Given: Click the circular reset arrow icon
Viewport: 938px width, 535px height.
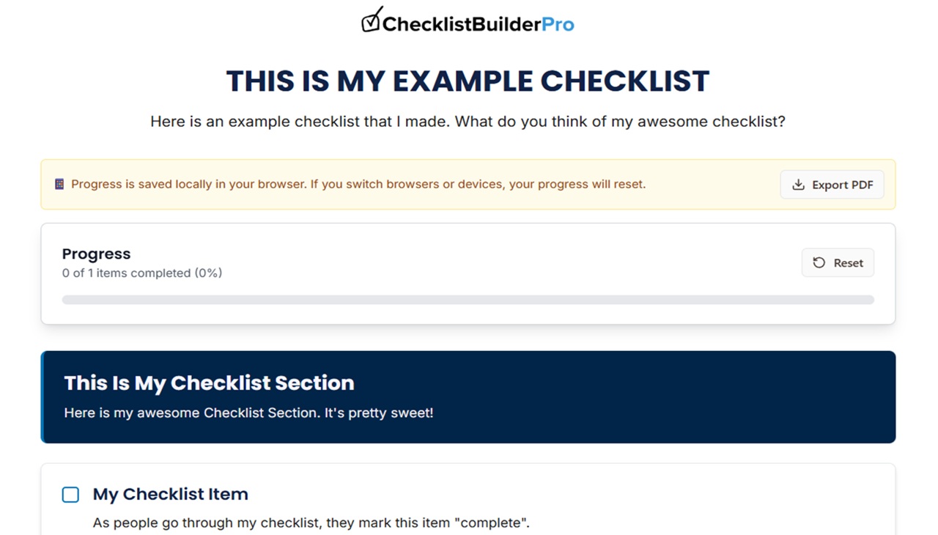Looking at the screenshot, I should (x=821, y=262).
